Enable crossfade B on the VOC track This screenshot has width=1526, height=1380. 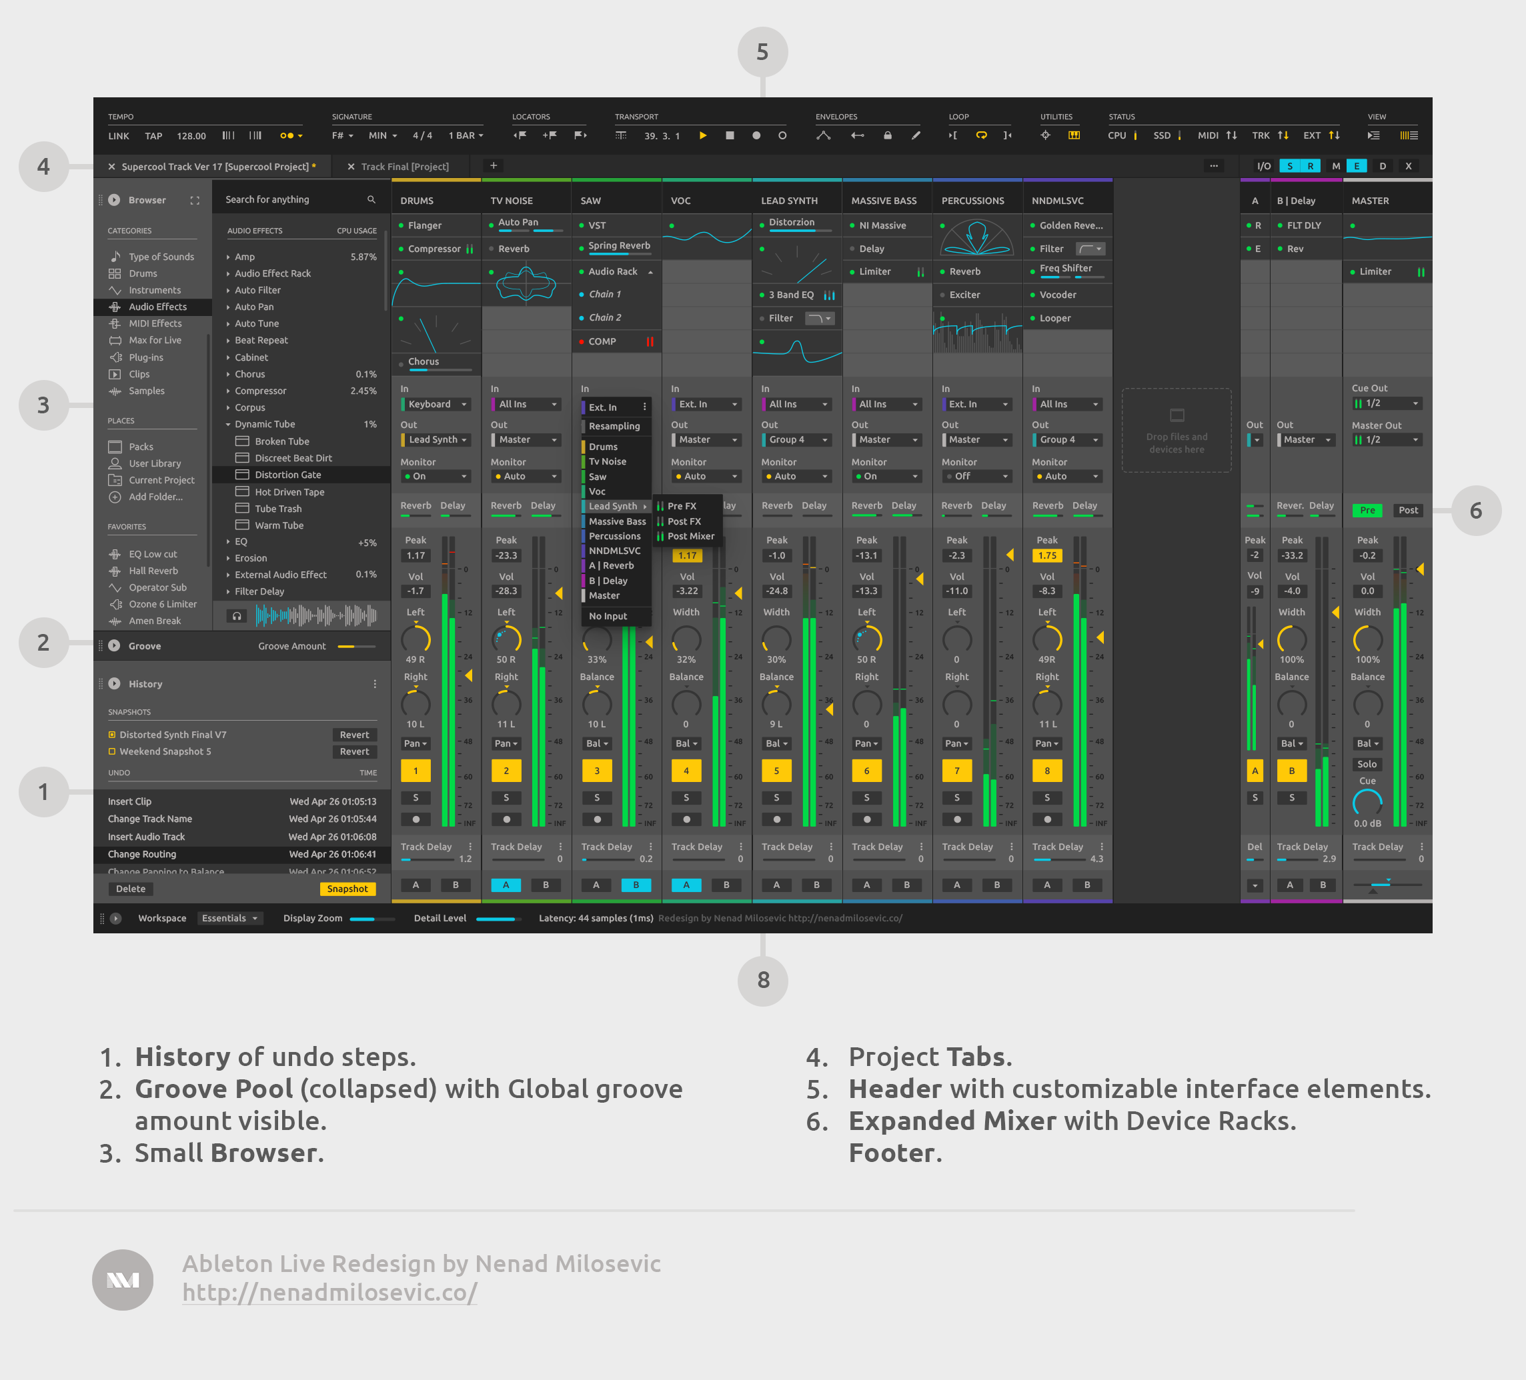coord(726,885)
